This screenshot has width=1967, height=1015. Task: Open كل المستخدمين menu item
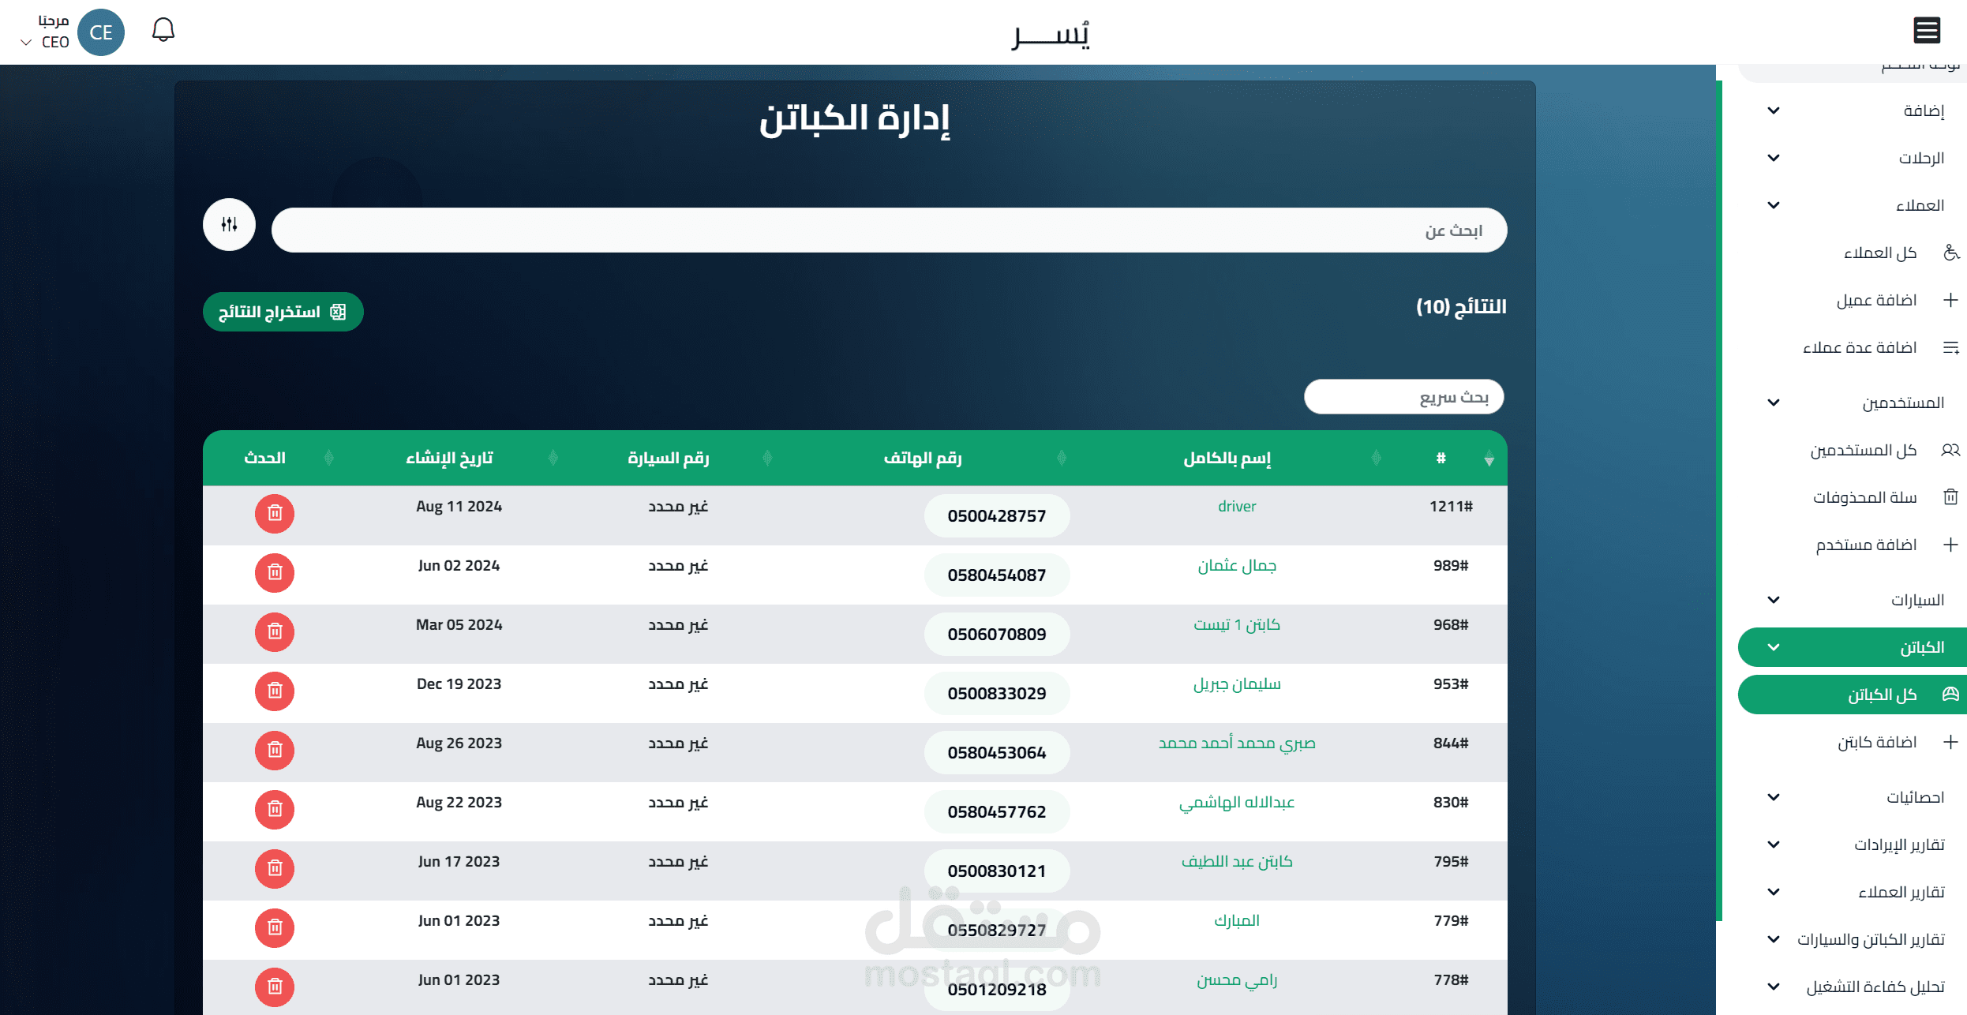1863,450
